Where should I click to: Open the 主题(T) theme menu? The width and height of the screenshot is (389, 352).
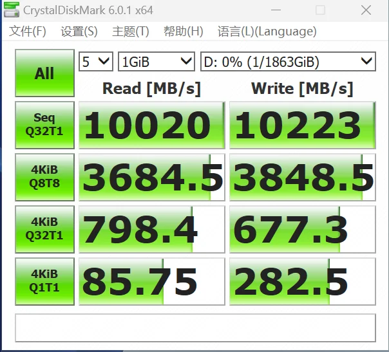131,32
